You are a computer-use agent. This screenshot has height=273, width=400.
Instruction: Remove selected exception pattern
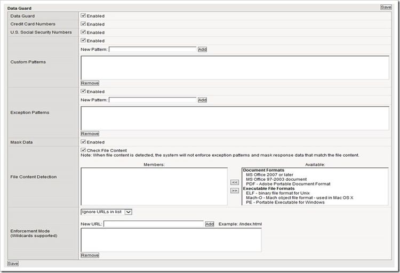click(90, 134)
